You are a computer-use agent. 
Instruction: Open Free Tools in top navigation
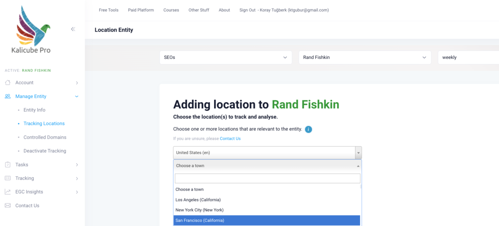tap(109, 10)
